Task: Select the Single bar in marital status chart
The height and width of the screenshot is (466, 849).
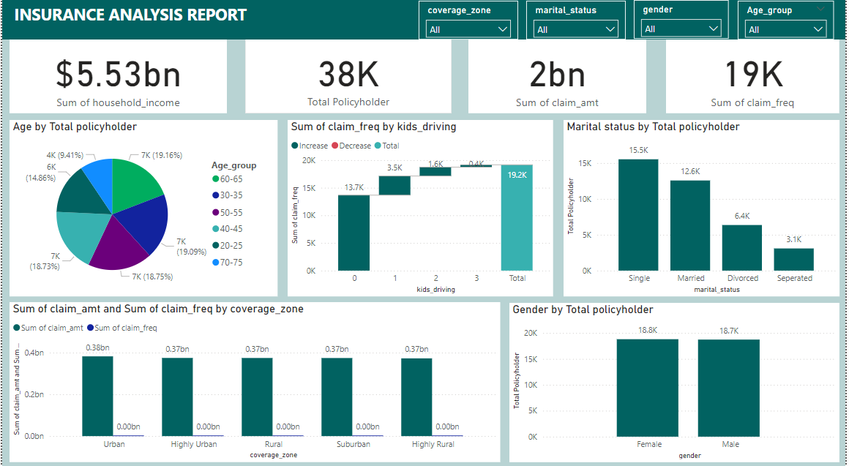Action: tap(638, 215)
